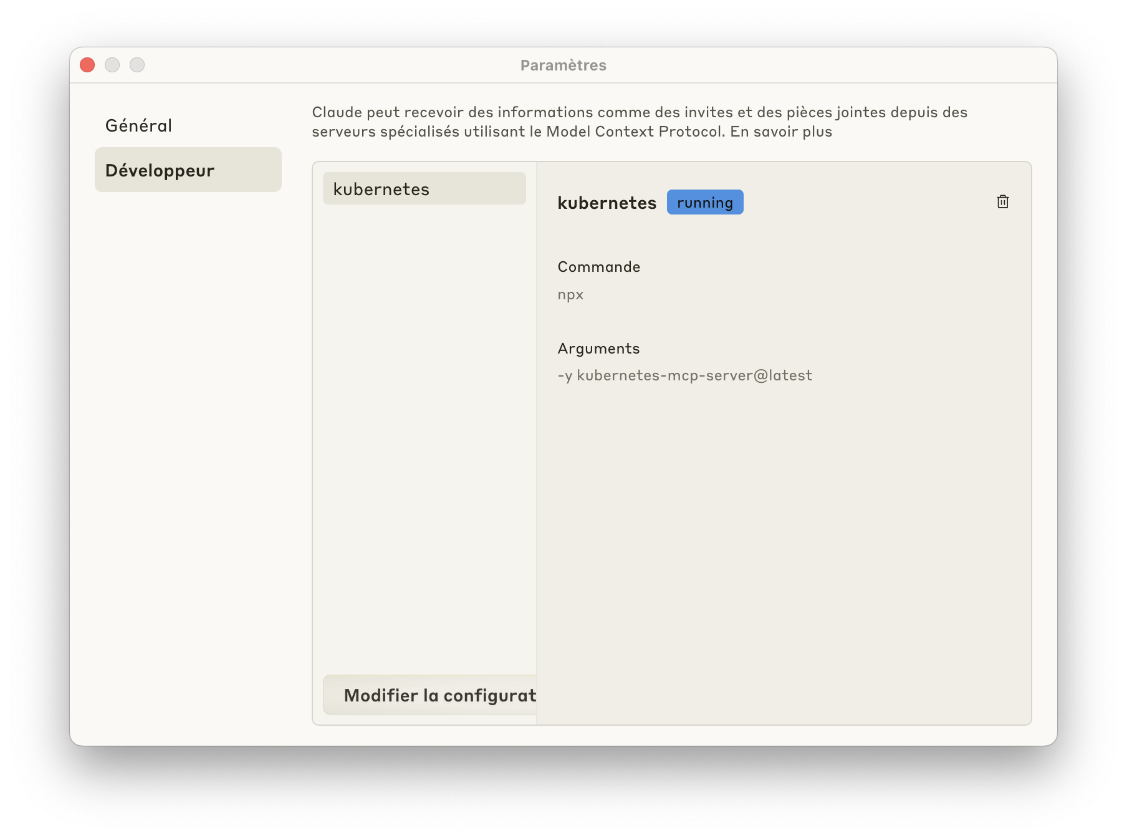Open the En savoir plus link
Viewport: 1127px width, 838px height.
tap(781, 132)
